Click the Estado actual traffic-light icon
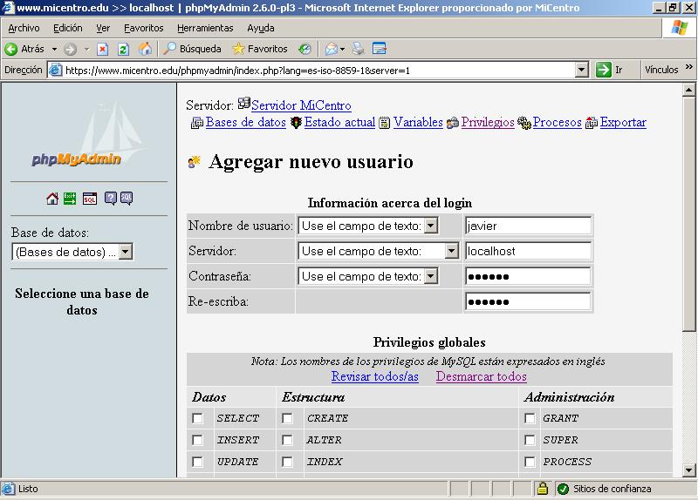Image resolution: width=698 pixels, height=500 pixels. click(296, 123)
